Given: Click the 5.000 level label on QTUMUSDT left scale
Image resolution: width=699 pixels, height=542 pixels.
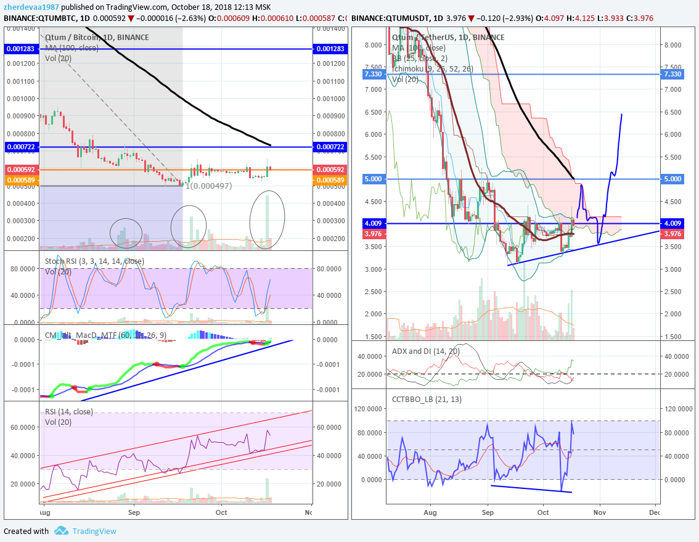Looking at the screenshot, I should pos(373,179).
